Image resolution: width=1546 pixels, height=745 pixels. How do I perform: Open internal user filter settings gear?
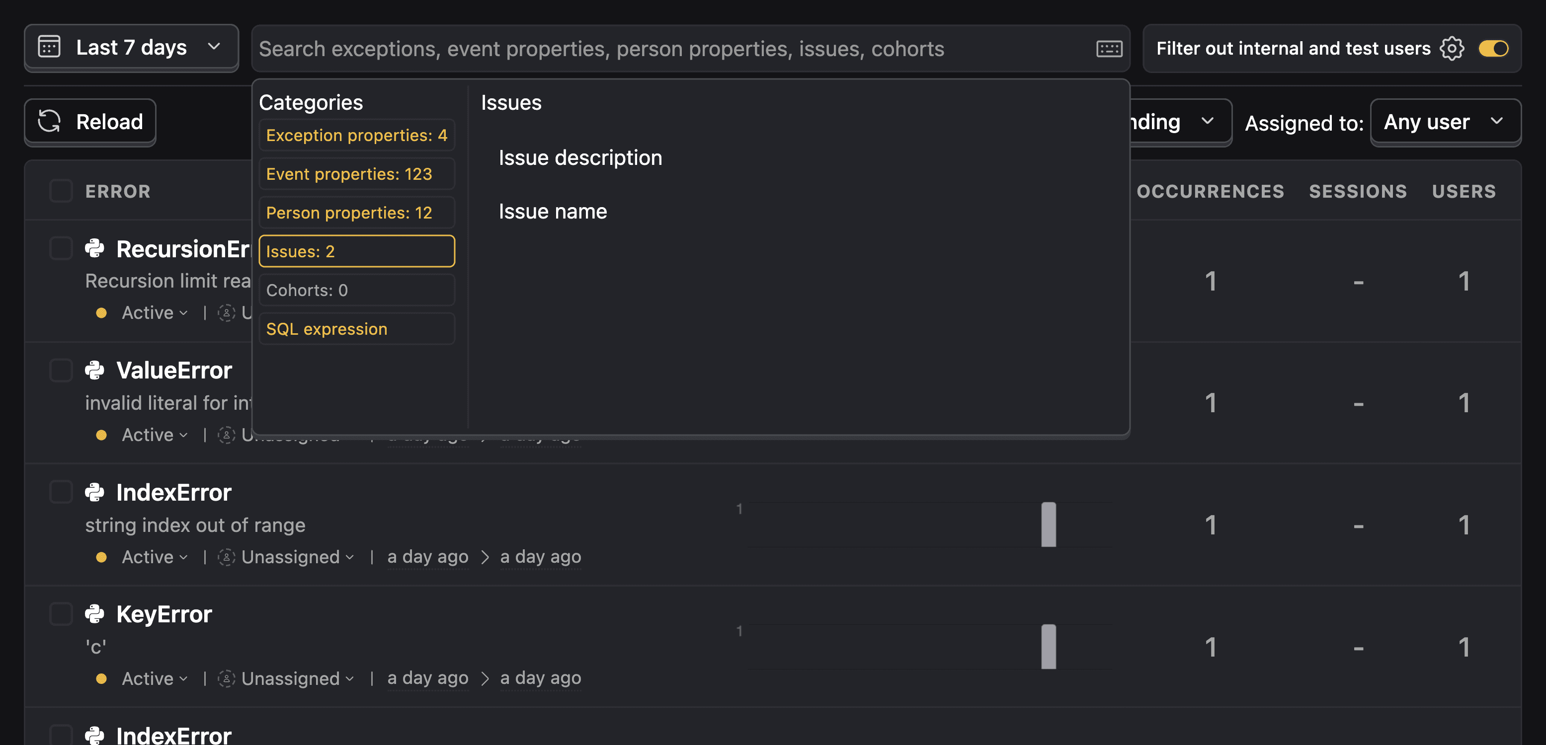pos(1452,48)
